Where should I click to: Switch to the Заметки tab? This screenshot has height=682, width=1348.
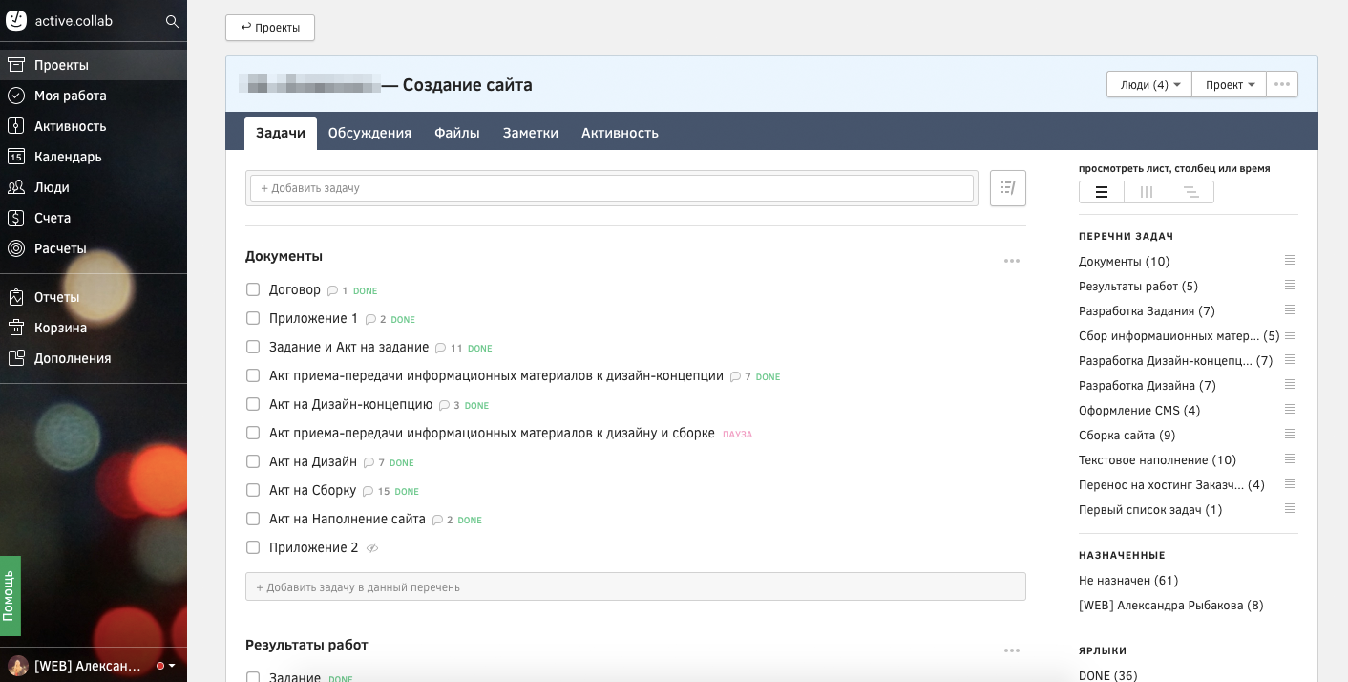click(531, 133)
